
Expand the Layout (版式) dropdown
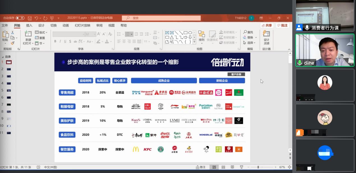tap(41, 32)
